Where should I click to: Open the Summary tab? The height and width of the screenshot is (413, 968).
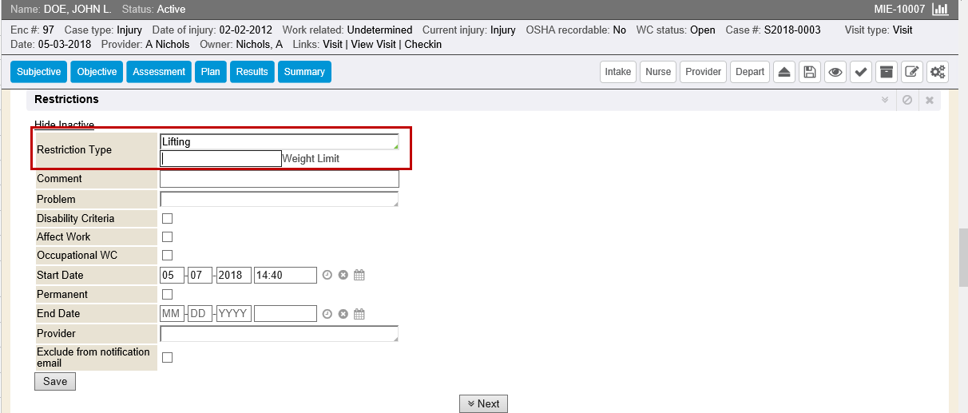[x=304, y=72]
